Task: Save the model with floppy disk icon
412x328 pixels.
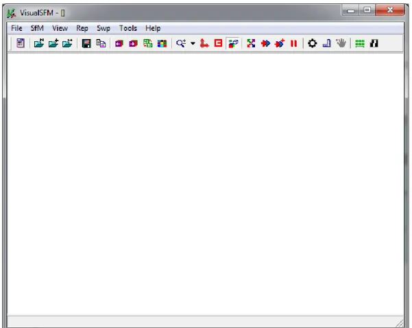Action: (86, 43)
